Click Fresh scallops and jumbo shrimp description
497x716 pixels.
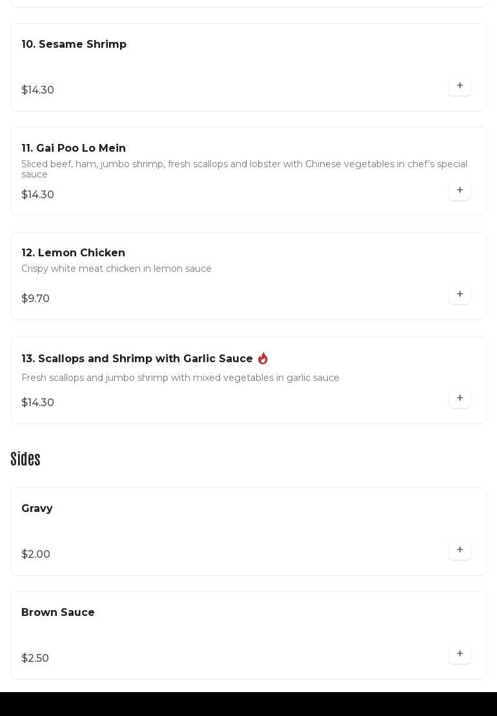[x=180, y=378]
